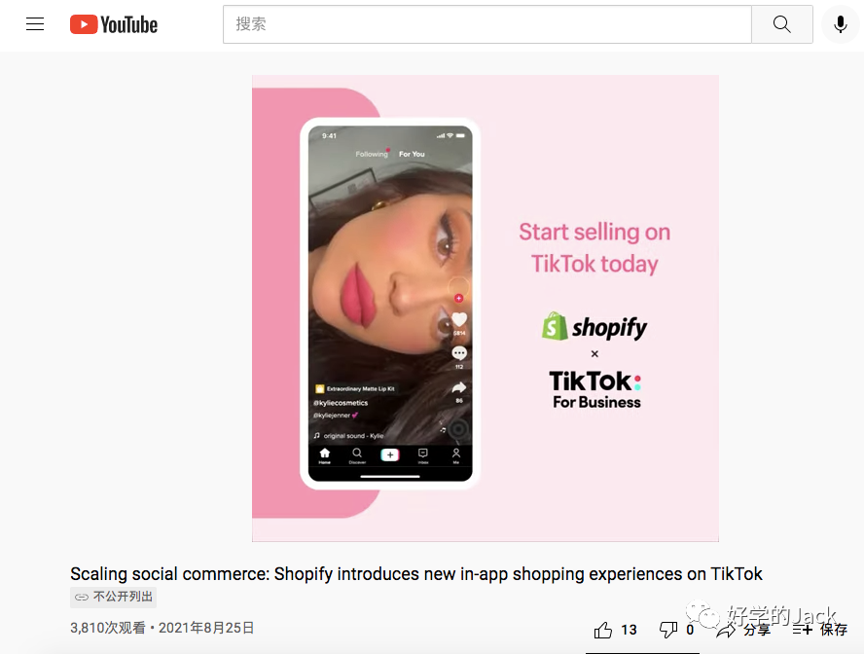Viewport: 864px width, 654px height.
Task: Switch to the "For You" tab
Action: click(410, 155)
